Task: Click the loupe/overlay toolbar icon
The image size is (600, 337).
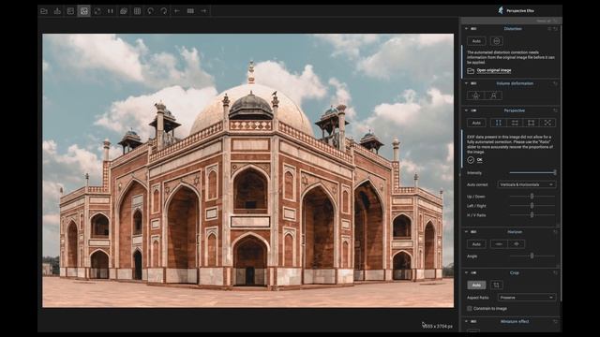Action: point(124,11)
